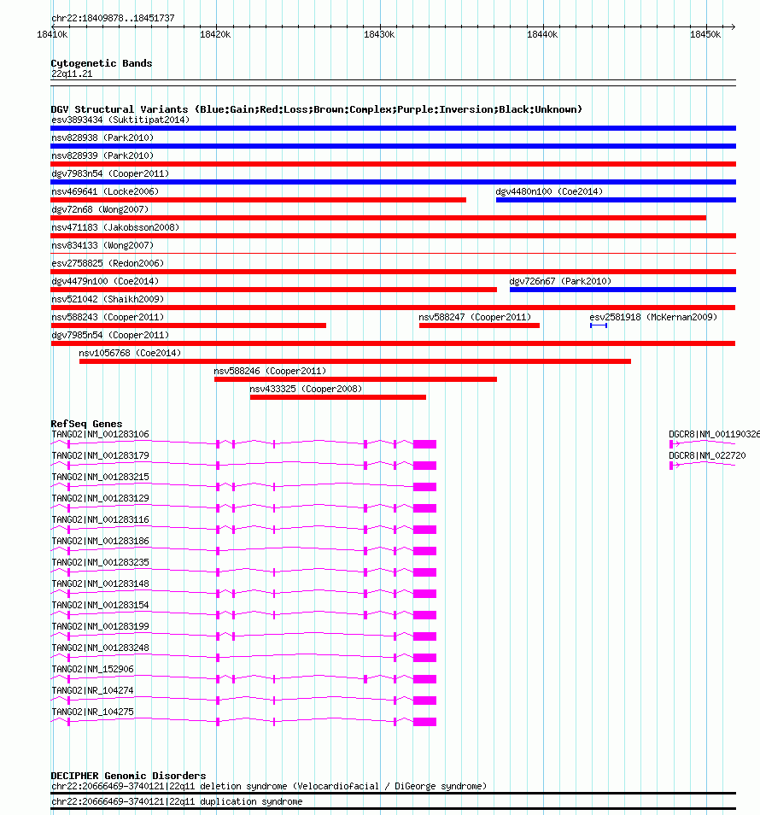Click nsv588243 (Cooper2011) label
Viewport: 760px width, 815px height.
click(x=108, y=317)
